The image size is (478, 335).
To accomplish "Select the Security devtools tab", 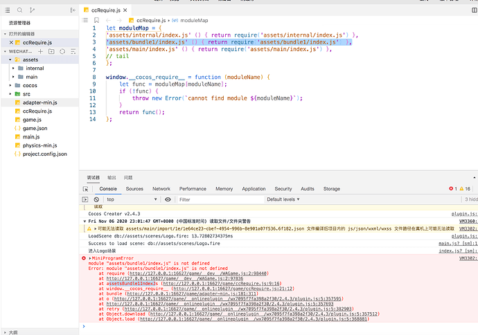I will click(283, 189).
